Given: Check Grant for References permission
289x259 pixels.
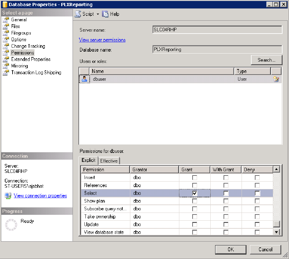Looking at the screenshot, I should [x=194, y=185].
